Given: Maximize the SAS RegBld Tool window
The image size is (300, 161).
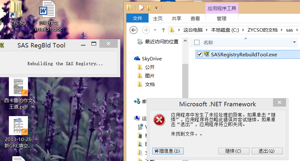Looking at the screenshot, I should click(94, 44).
